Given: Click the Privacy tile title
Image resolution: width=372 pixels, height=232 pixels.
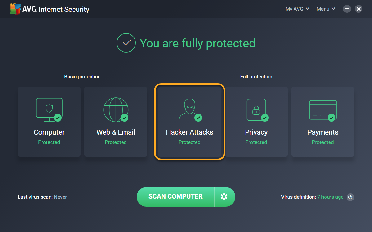Looking at the screenshot, I should coord(256,132).
